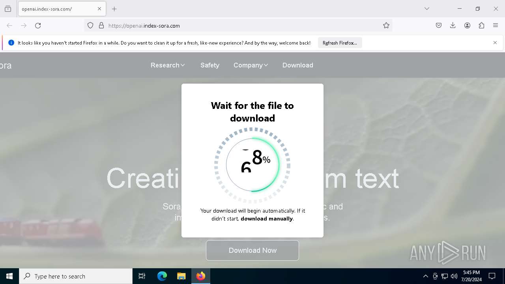
Task: Open Firefox account menu
Action: tap(467, 26)
